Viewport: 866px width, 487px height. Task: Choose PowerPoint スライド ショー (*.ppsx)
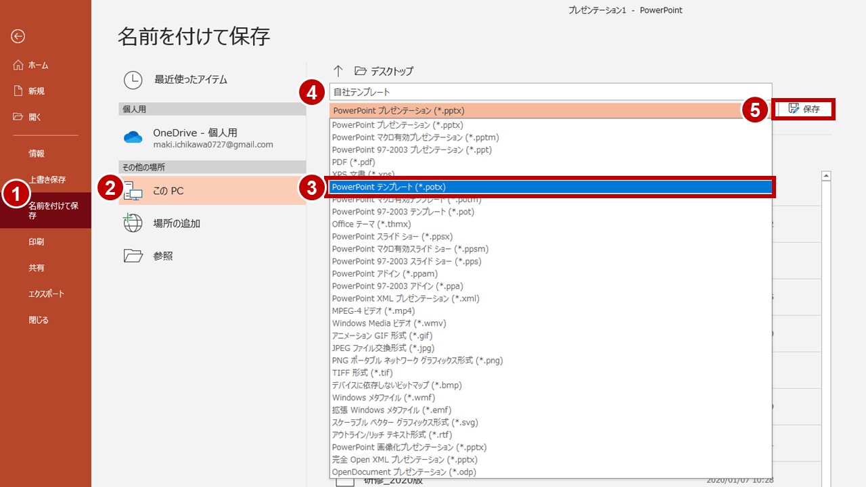[551, 237]
